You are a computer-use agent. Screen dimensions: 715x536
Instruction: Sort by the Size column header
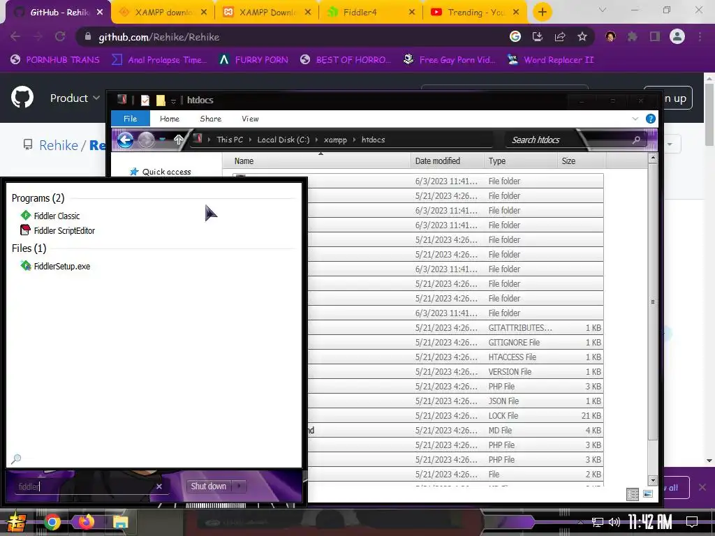(x=581, y=161)
